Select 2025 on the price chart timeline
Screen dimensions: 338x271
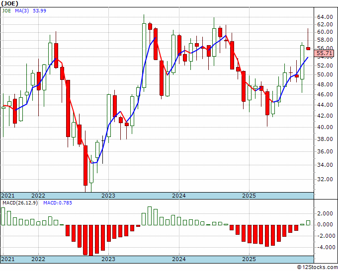click(249, 196)
